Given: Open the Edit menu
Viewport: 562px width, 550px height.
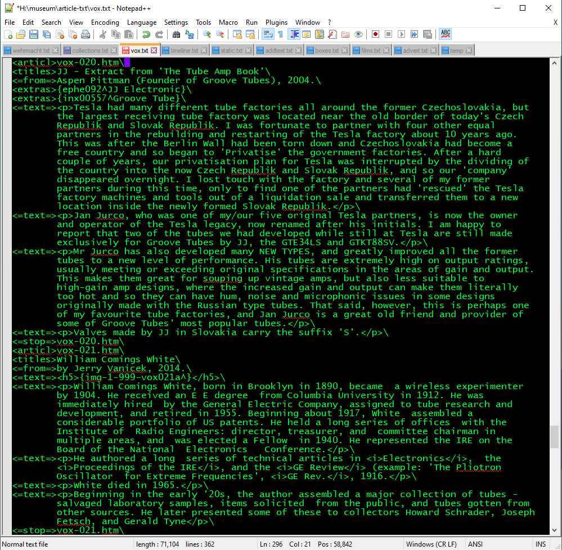Looking at the screenshot, I should tap(28, 22).
